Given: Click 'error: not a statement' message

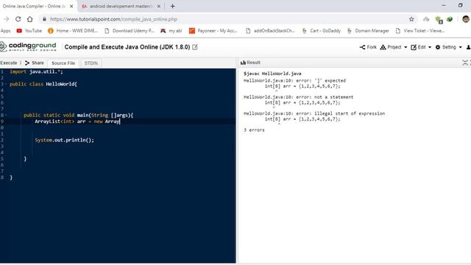Looking at the screenshot, I should coord(325,97).
